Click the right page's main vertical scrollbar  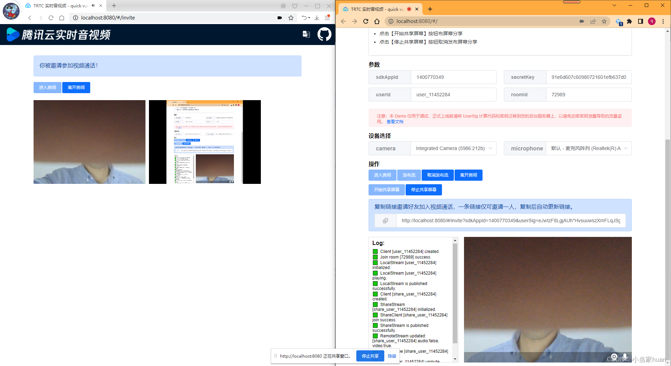click(668, 249)
